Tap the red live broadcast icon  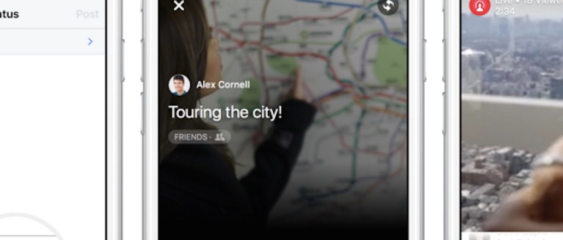[479, 6]
